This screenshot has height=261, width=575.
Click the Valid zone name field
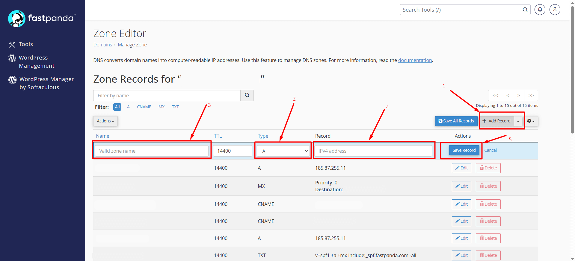(x=152, y=151)
